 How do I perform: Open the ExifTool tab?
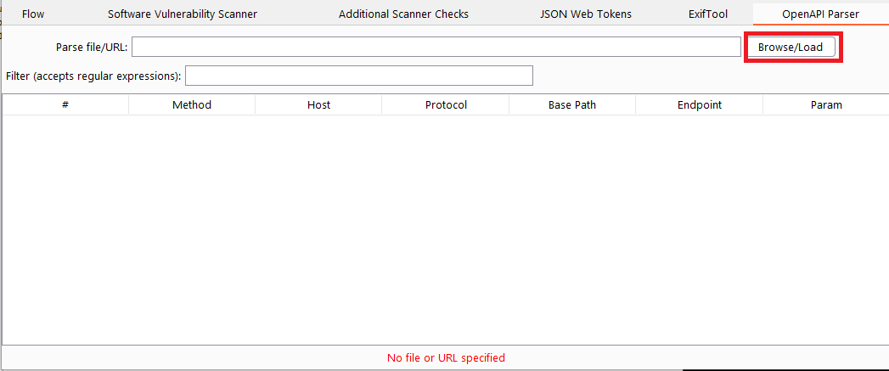click(x=707, y=14)
